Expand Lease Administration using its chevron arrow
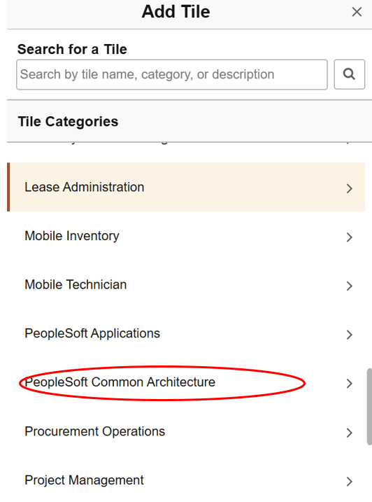Viewport: 372px width, 502px height. pos(350,188)
